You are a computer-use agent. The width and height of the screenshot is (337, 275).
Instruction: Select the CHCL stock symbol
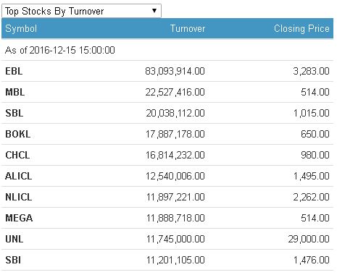17,155
